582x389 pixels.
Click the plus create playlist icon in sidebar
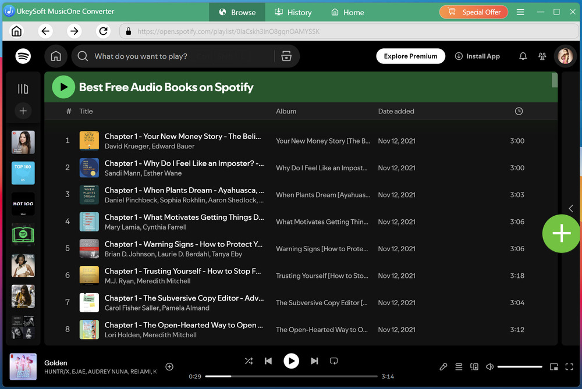point(23,111)
